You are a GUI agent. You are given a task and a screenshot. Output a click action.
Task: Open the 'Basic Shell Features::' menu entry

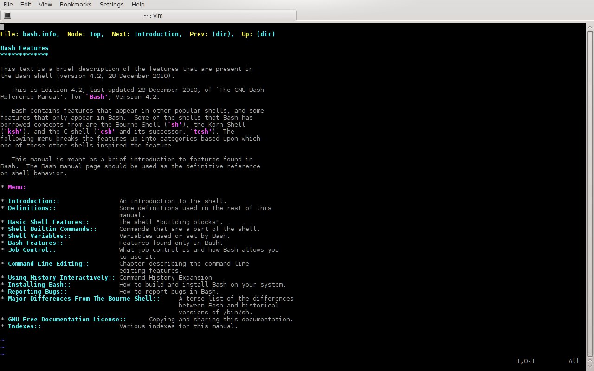point(49,222)
